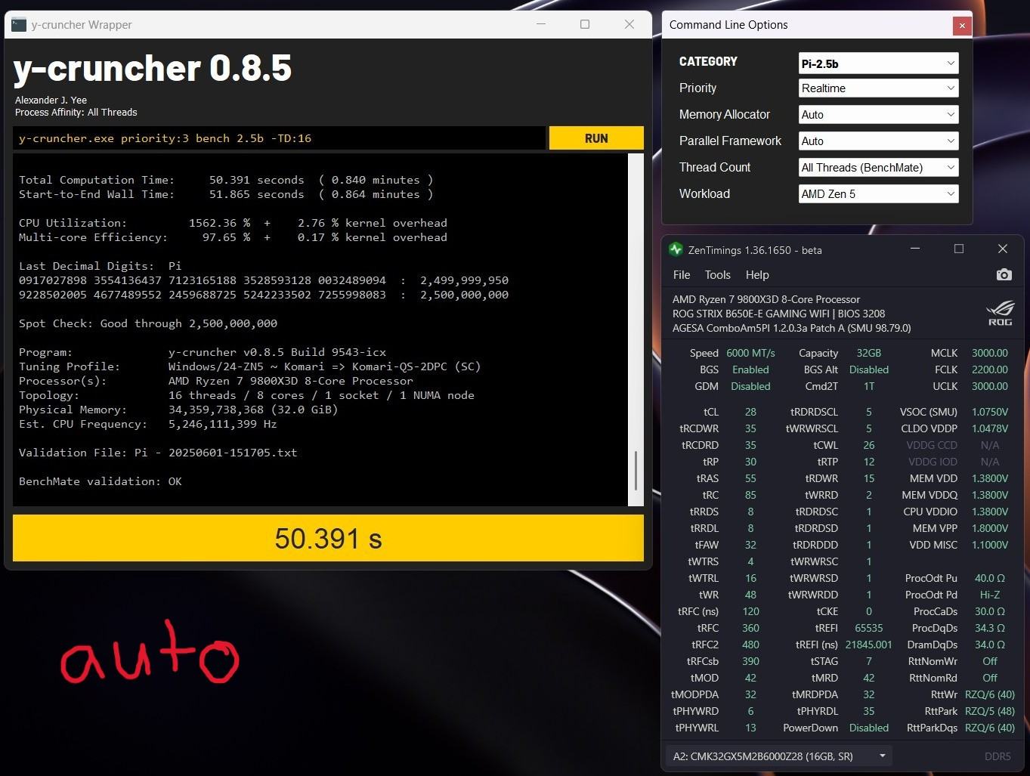Open the Tools menu in ZenTimings
The height and width of the screenshot is (776, 1030).
pos(718,275)
